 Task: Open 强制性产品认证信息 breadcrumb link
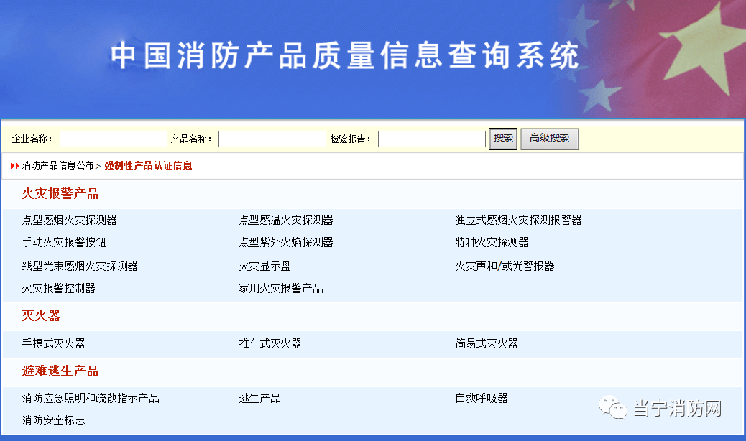pos(149,165)
